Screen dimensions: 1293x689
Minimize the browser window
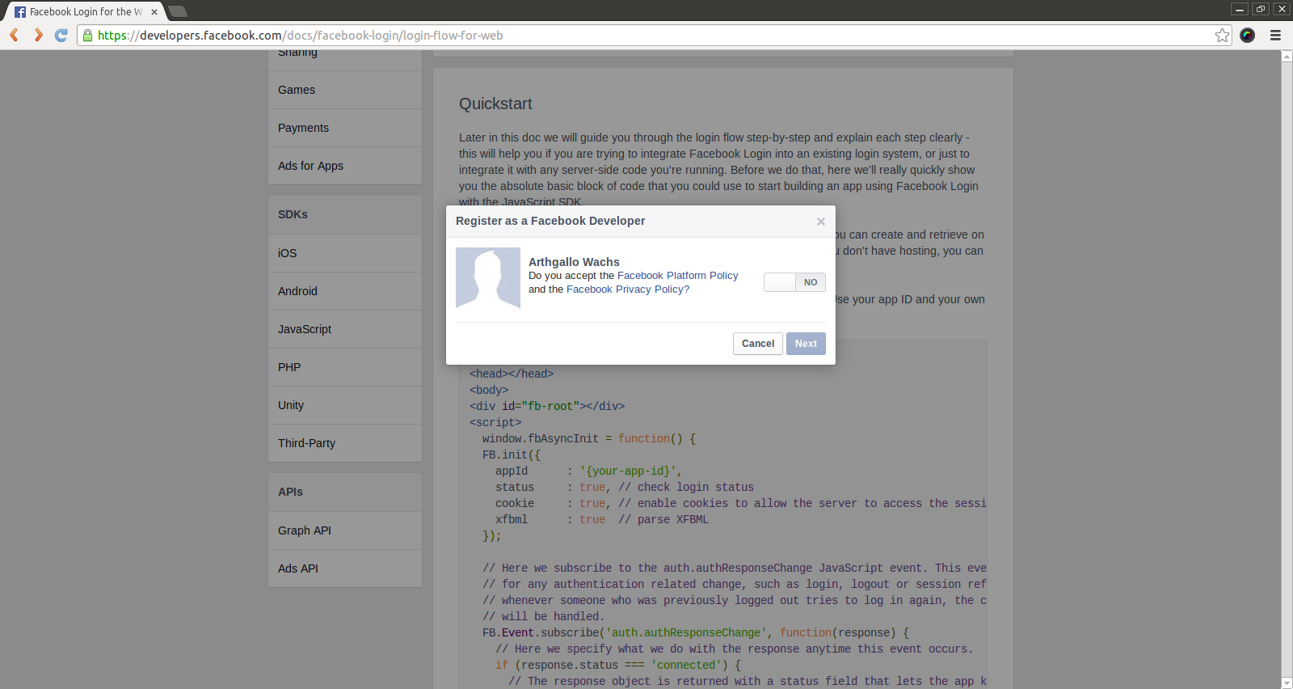coord(1240,9)
